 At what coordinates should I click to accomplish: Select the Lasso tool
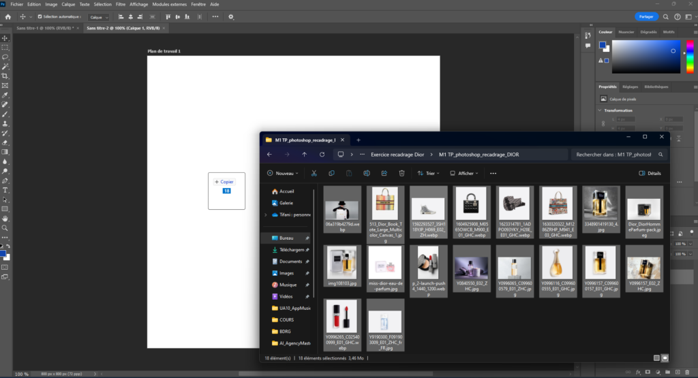(5, 57)
